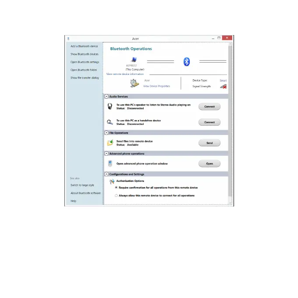Open Bluetooth settings from sidebar

[85, 62]
